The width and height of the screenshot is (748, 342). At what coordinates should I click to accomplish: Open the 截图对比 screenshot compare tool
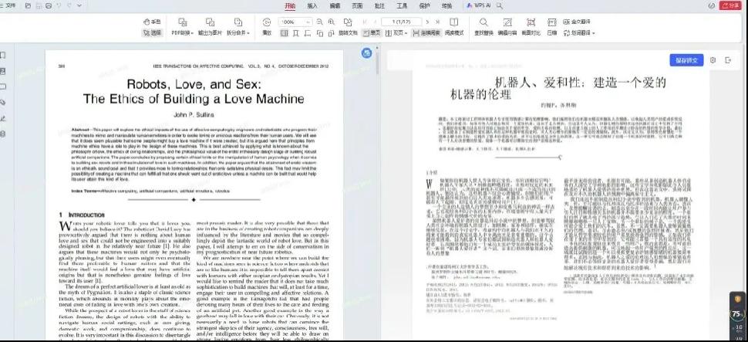click(x=531, y=27)
